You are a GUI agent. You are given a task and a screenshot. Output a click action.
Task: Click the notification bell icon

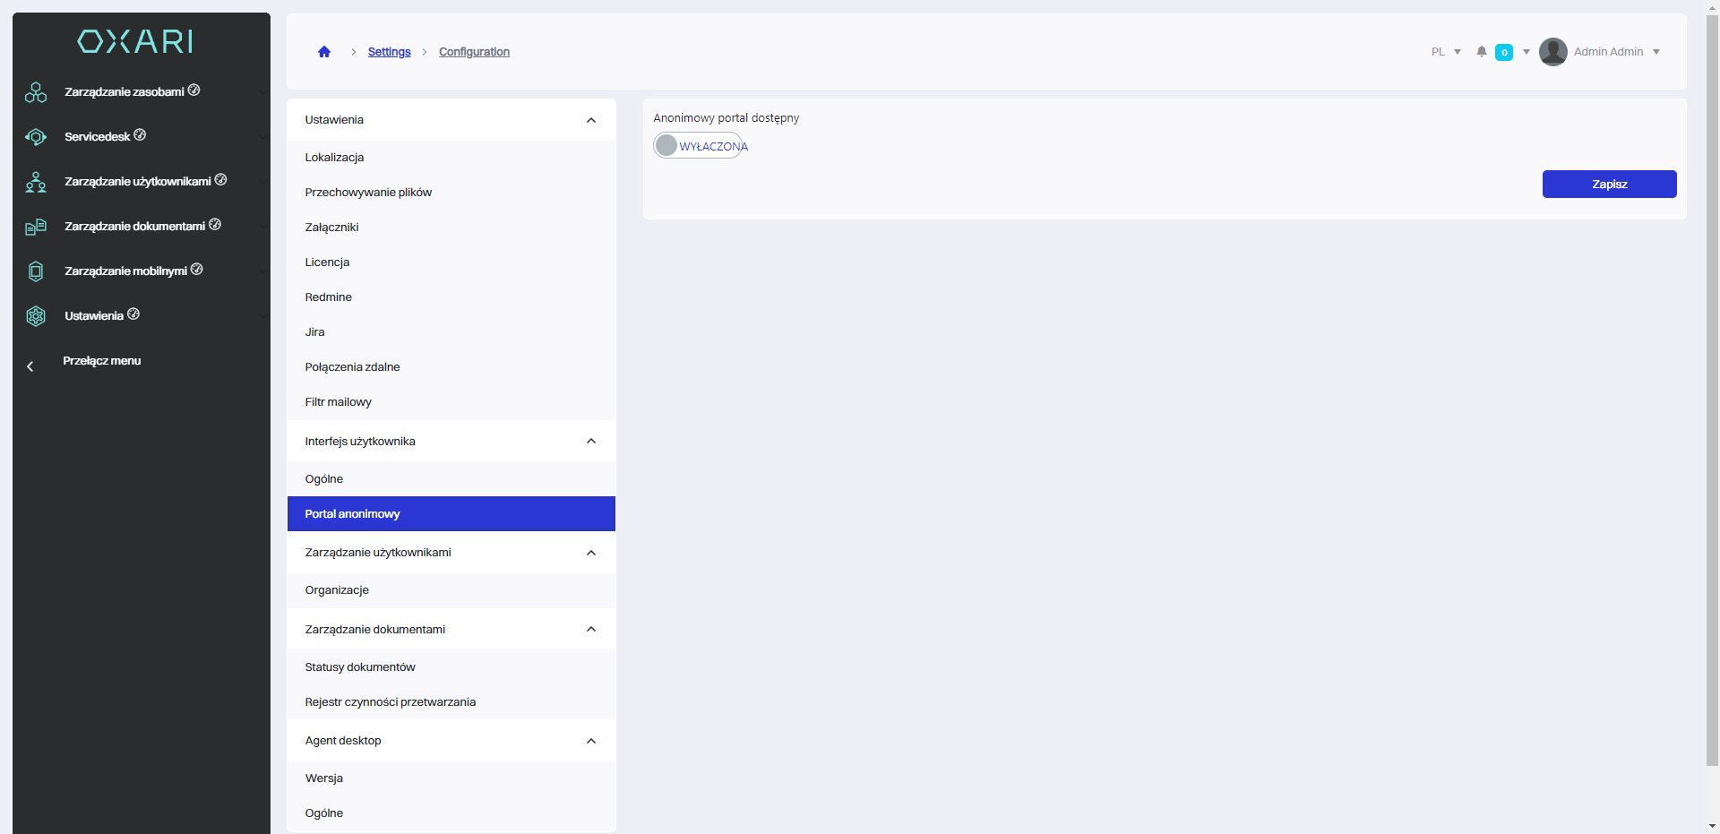[x=1481, y=52]
